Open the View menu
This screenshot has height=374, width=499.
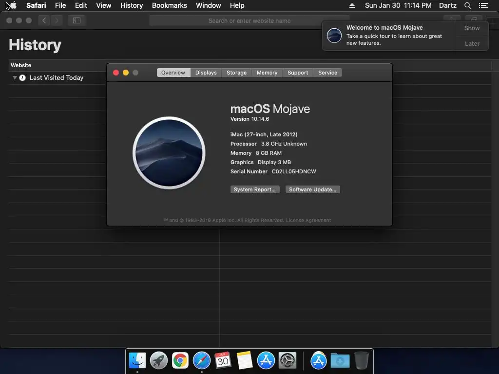click(x=104, y=5)
